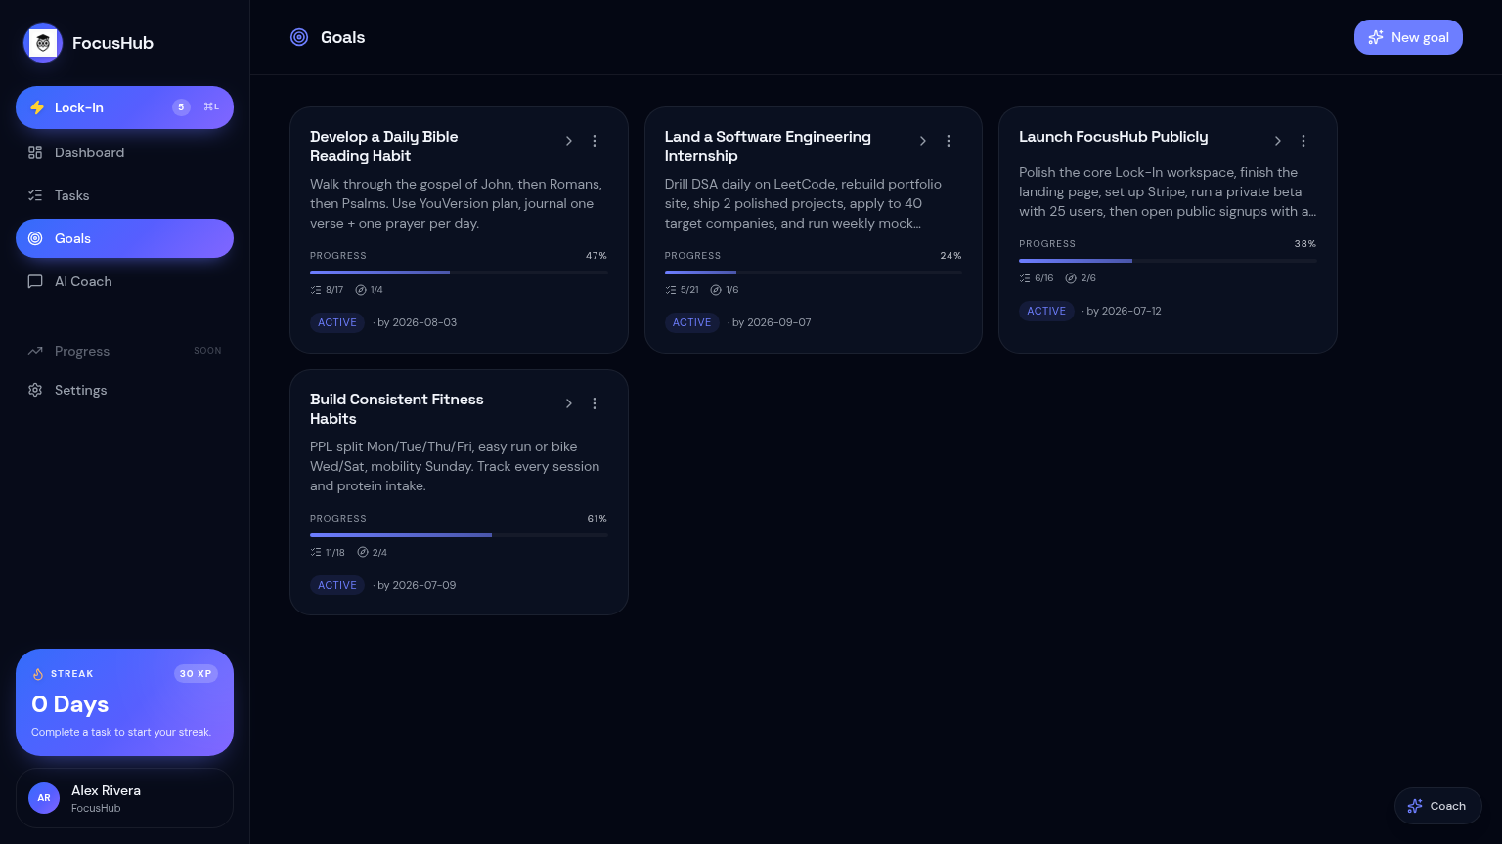The width and height of the screenshot is (1502, 844).
Task: Click the Settings gear icon
Action: coord(35,390)
